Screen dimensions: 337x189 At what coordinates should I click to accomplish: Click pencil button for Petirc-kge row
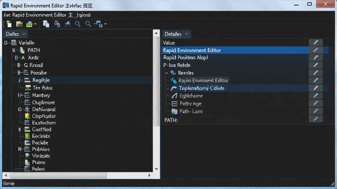point(316,103)
